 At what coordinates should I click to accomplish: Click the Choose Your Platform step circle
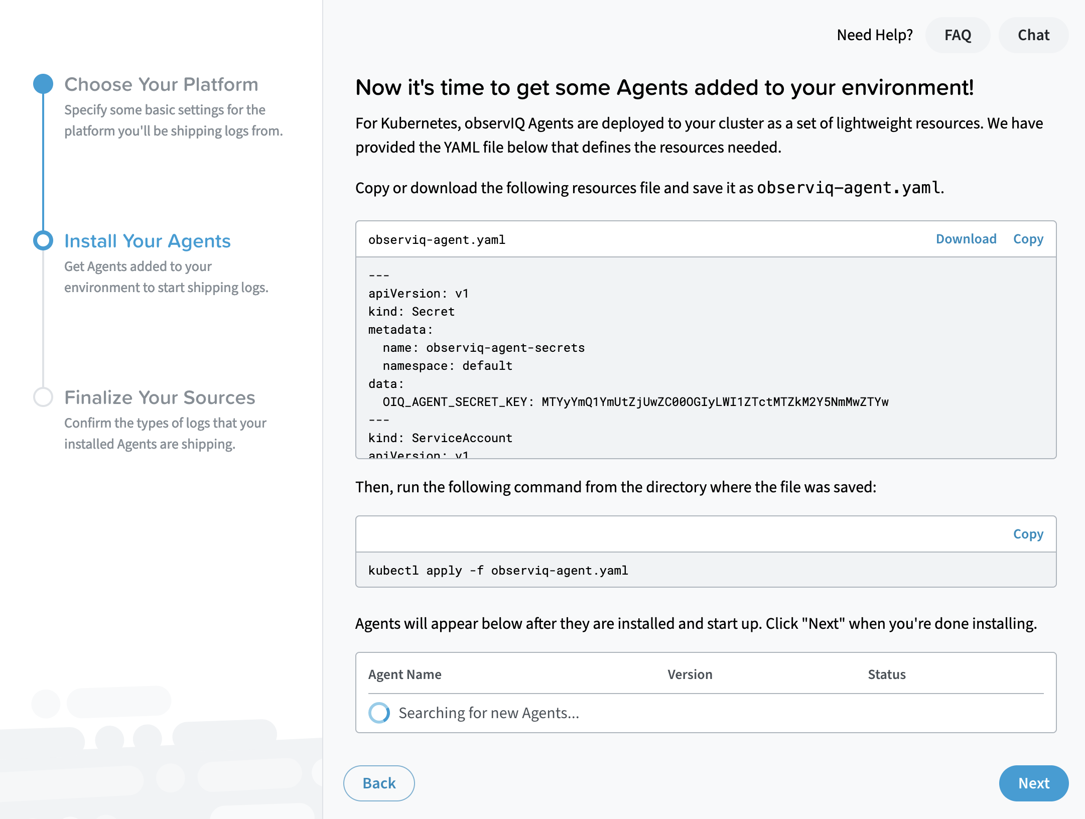(43, 84)
